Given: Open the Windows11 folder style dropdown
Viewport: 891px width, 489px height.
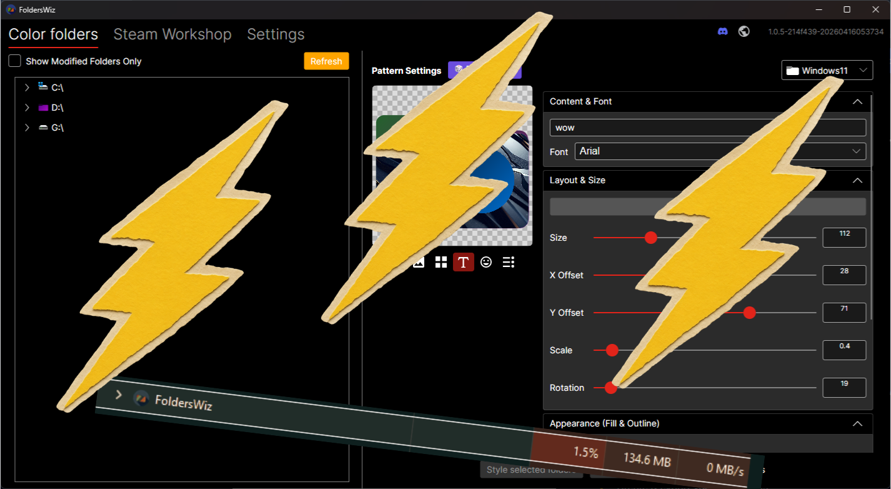Looking at the screenshot, I should (827, 71).
